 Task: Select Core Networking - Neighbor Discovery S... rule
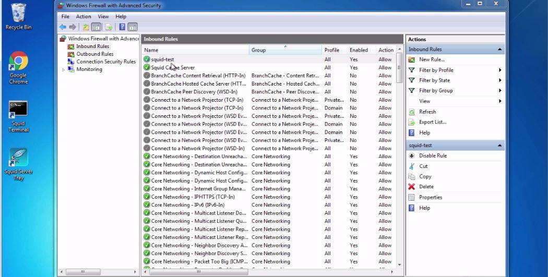click(269, 253)
